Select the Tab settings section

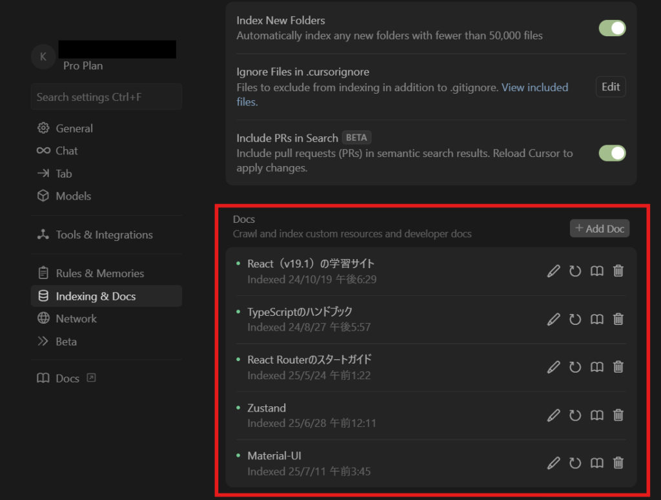[x=107, y=173]
